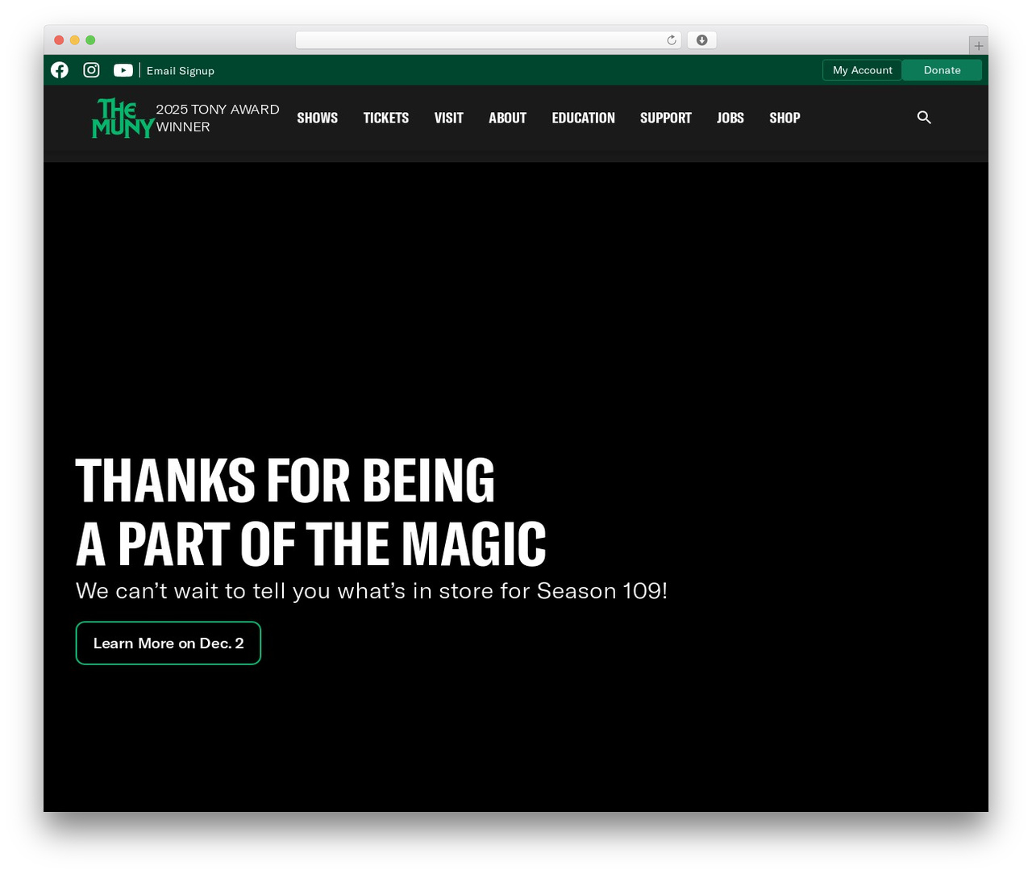Open the browser downloads icon
Screen dimensions: 1032x874
pos(701,40)
